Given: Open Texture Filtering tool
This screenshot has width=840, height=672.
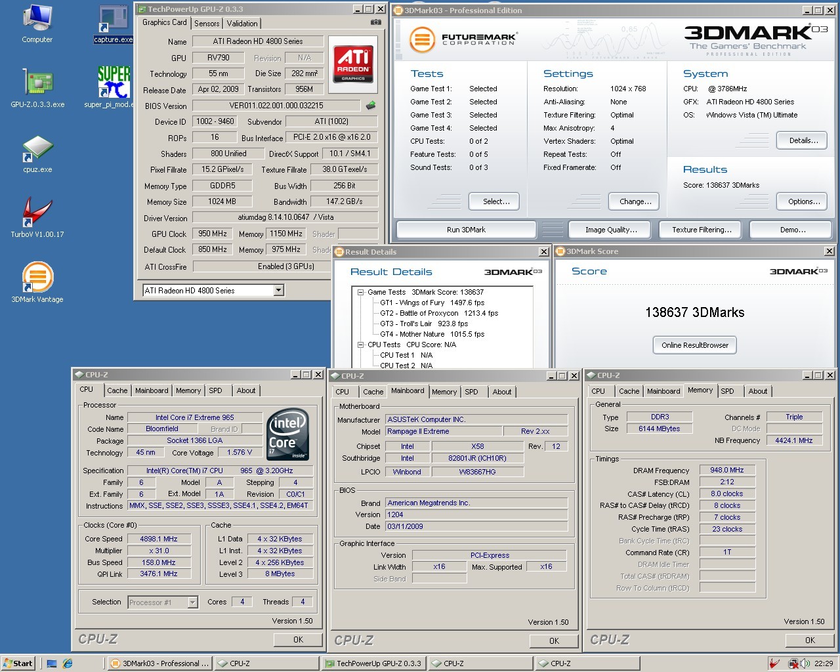Looking at the screenshot, I should 701,230.
